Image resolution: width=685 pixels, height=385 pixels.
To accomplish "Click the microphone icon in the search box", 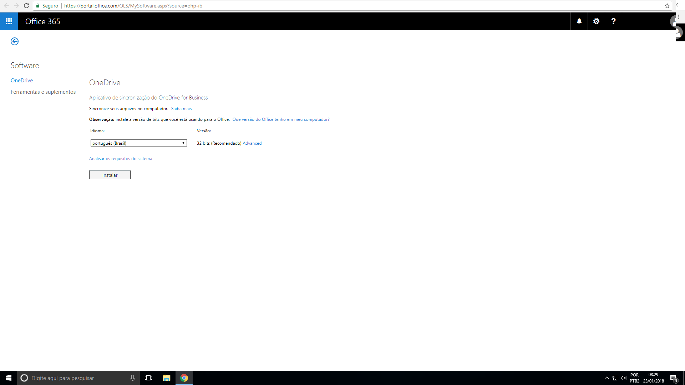I will tap(132, 378).
